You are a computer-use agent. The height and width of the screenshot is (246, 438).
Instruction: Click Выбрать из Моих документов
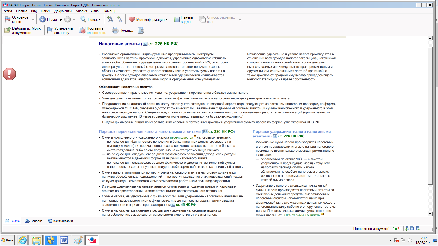[x=23, y=30]
